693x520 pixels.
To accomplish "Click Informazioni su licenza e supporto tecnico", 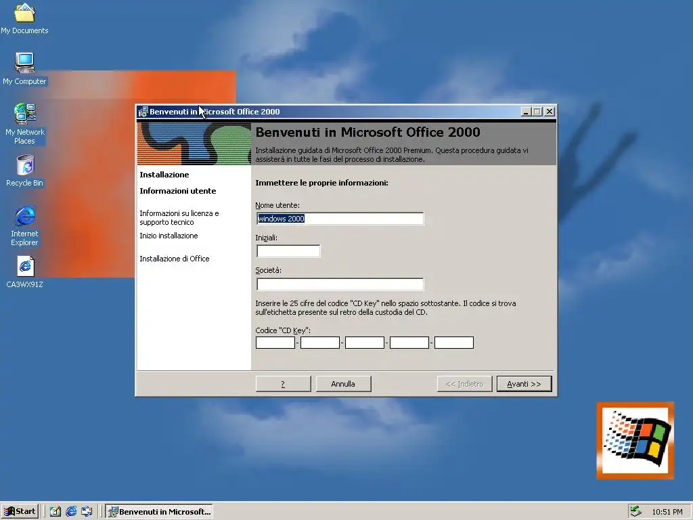I will click(x=179, y=217).
